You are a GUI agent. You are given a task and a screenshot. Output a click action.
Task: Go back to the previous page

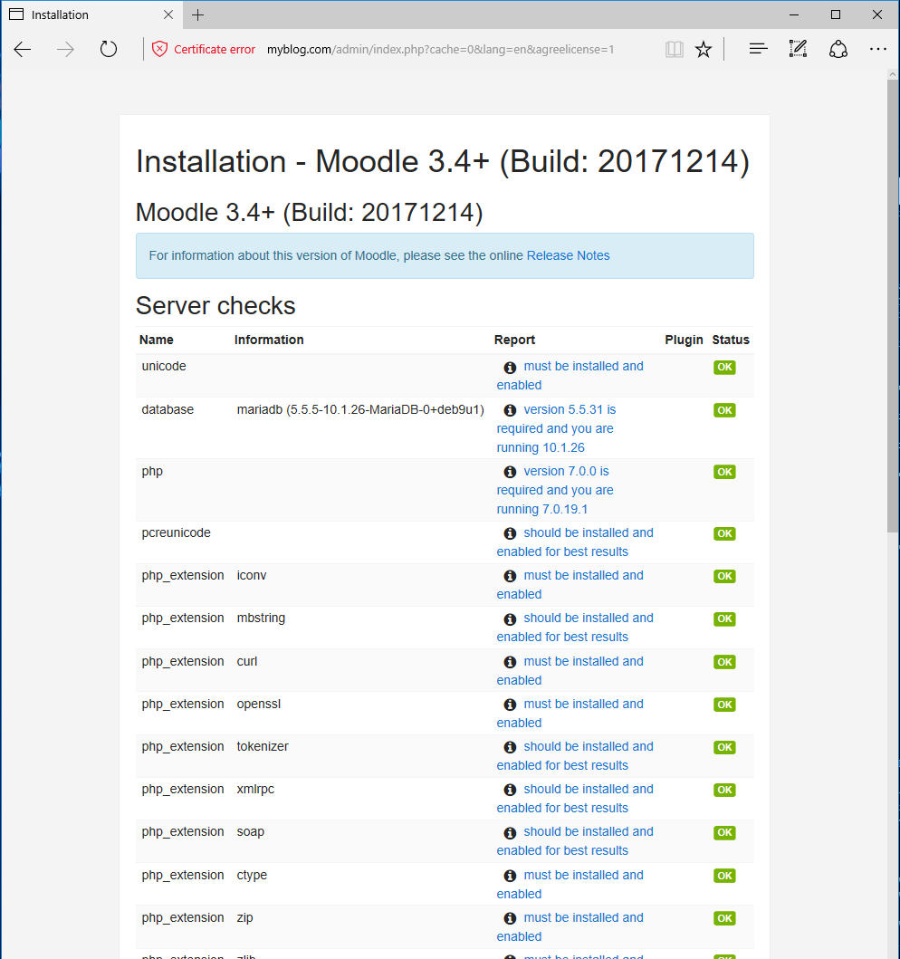coord(23,50)
